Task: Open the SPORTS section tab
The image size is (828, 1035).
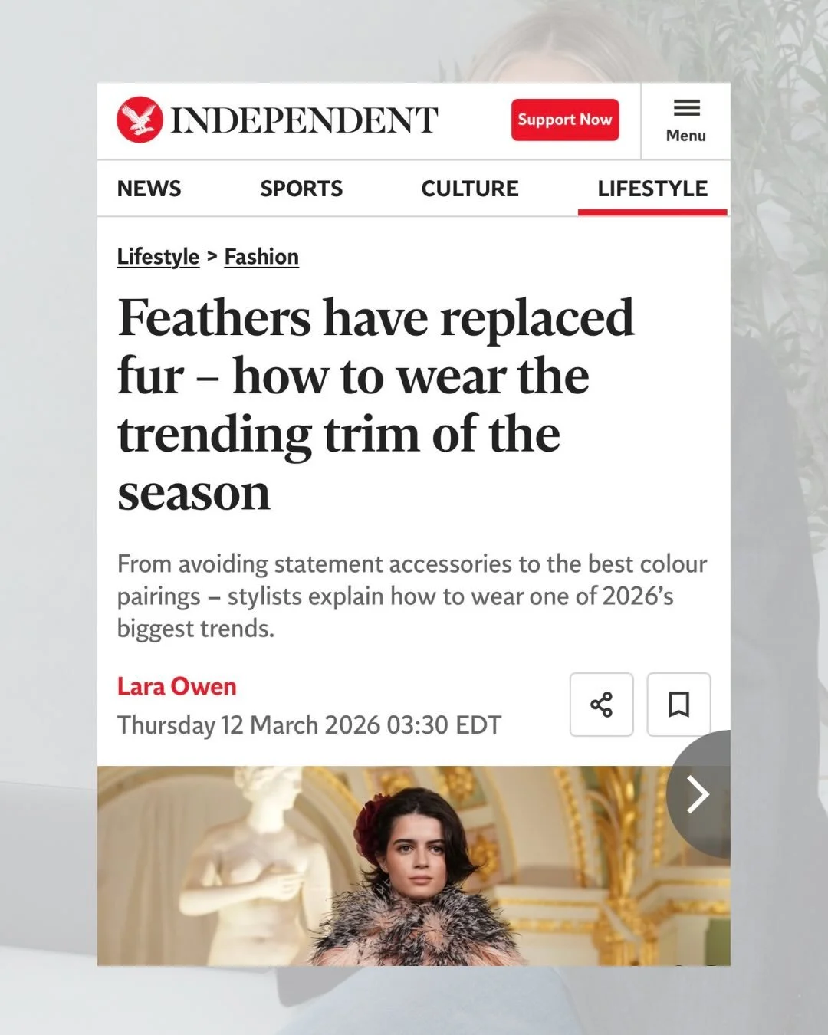Action: tap(301, 189)
